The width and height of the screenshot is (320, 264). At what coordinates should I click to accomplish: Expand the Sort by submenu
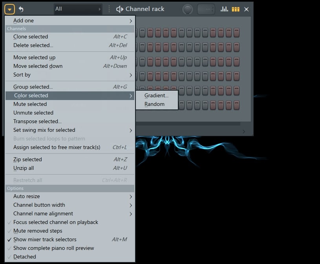pyautogui.click(x=22, y=75)
